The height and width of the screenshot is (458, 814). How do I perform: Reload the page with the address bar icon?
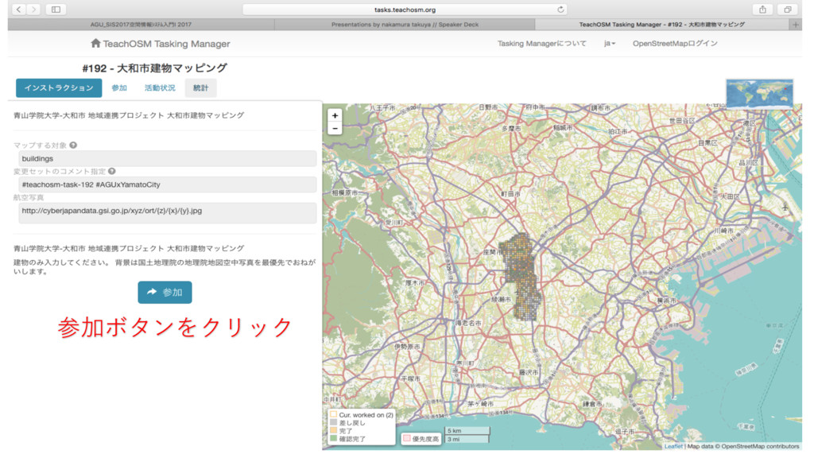pos(561,10)
